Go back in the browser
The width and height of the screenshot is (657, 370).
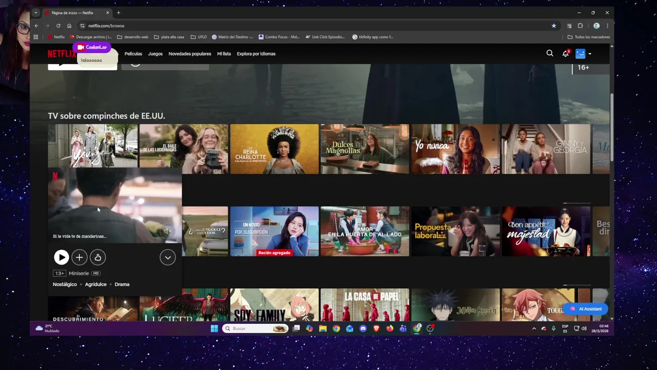coord(36,26)
